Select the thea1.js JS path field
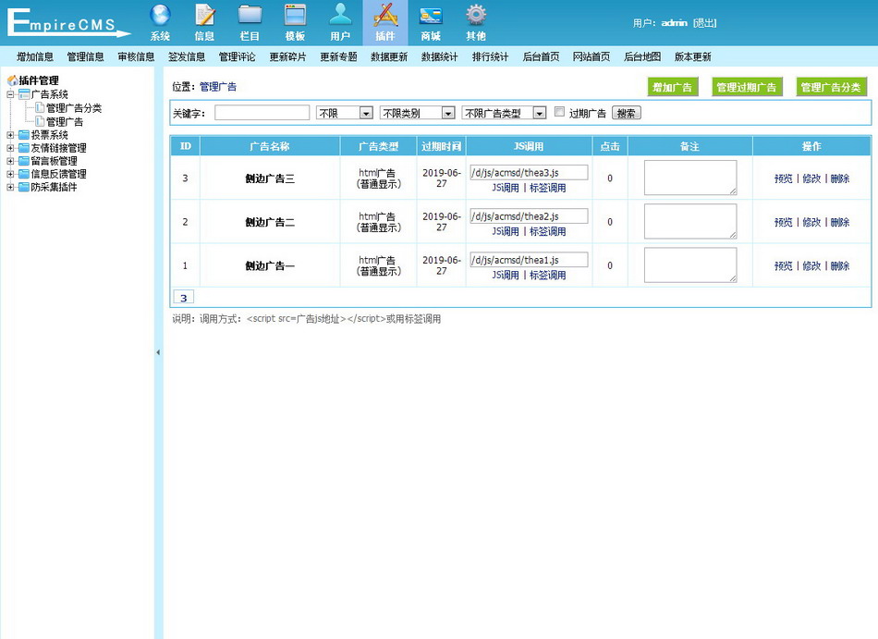The width and height of the screenshot is (878, 639). (530, 259)
